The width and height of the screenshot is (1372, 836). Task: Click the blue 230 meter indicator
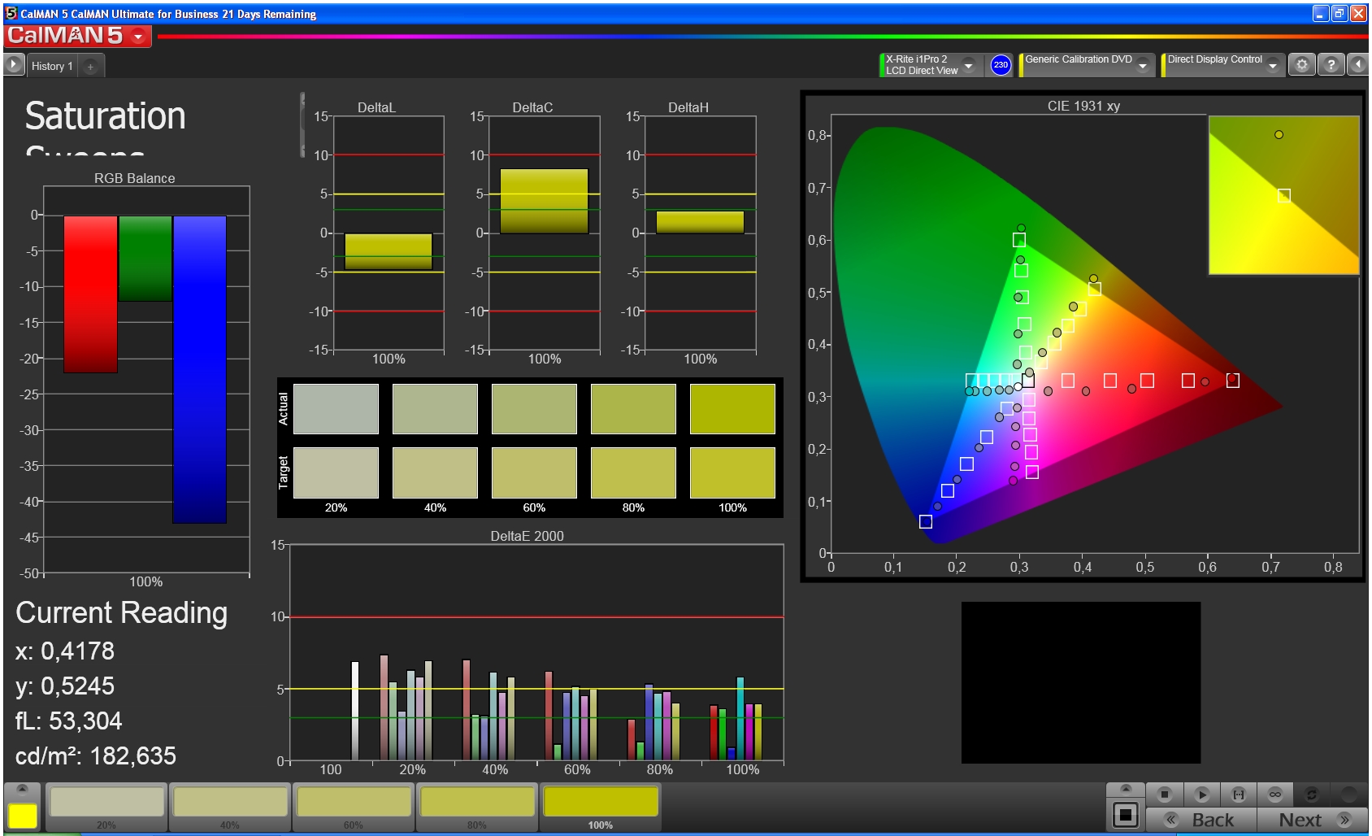(1001, 65)
